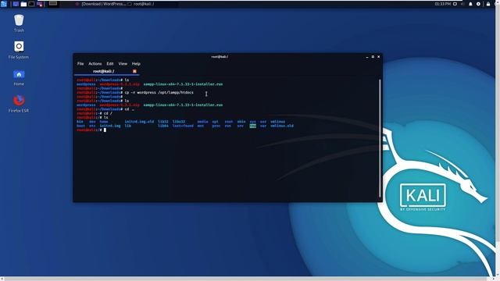Open the Trash desktop icon
Image resolution: width=500 pixels, height=281 pixels.
pyautogui.click(x=19, y=23)
